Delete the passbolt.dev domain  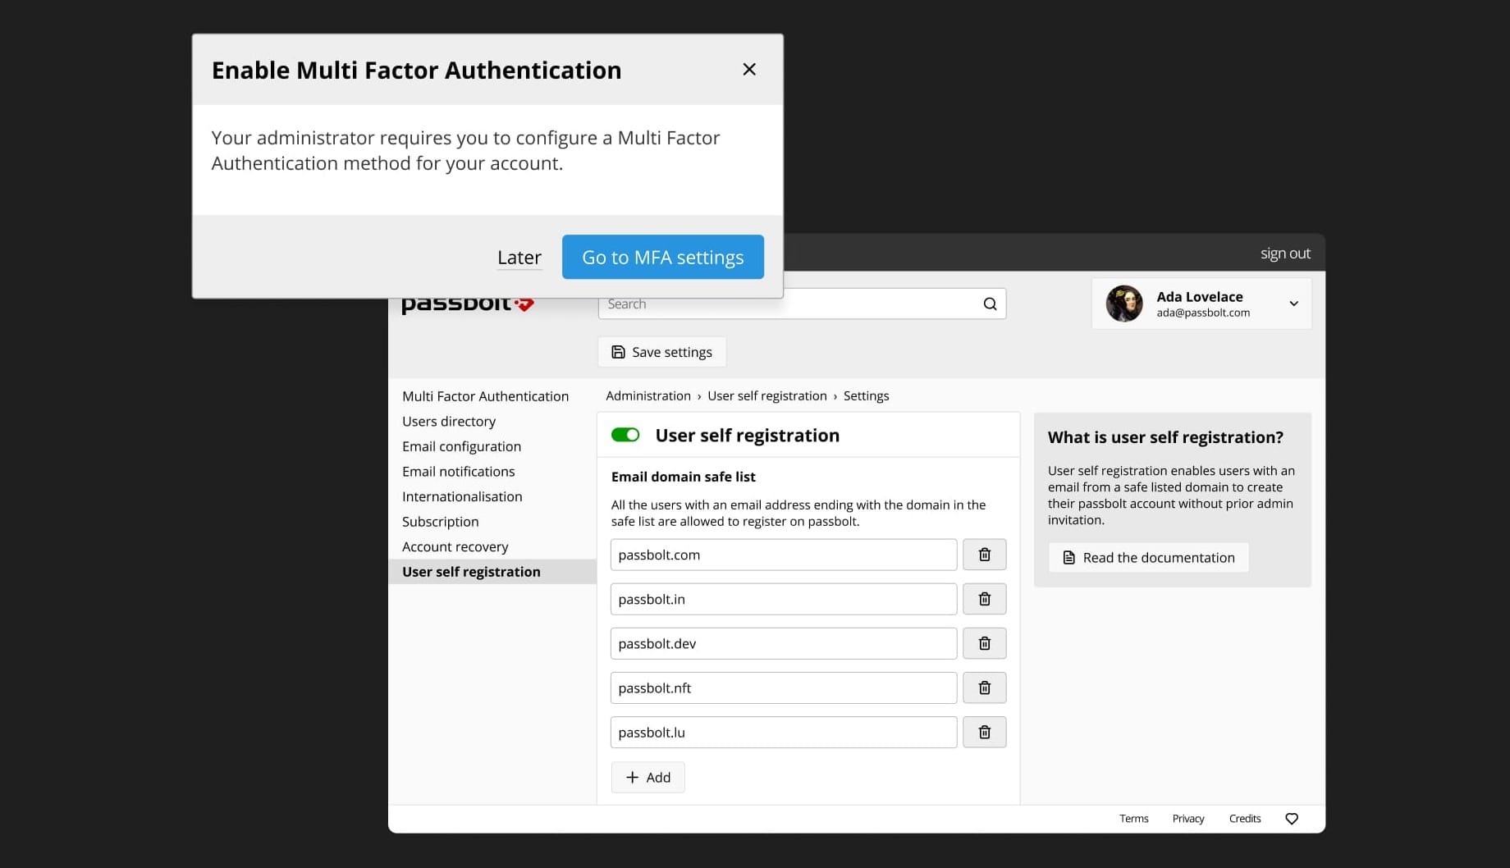[984, 643]
